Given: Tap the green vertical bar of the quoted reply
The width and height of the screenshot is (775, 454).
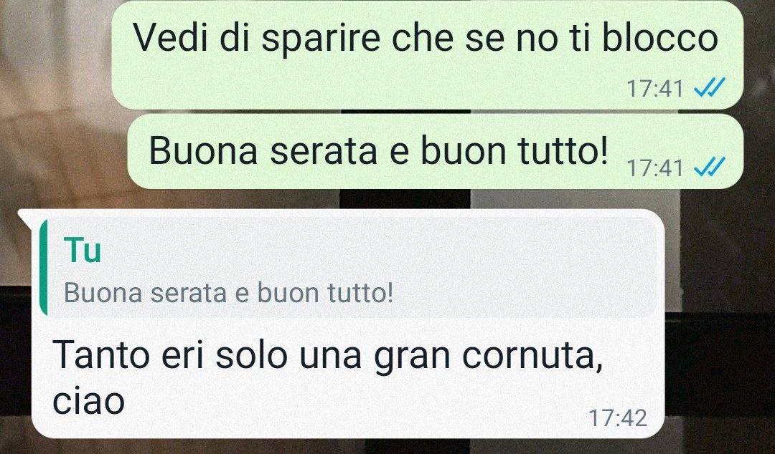Looking at the screenshot, I should pyautogui.click(x=44, y=268).
